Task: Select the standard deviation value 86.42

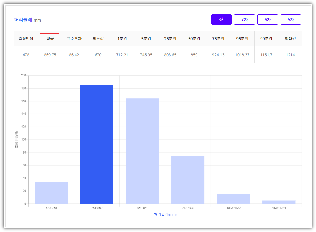Action: coord(74,55)
